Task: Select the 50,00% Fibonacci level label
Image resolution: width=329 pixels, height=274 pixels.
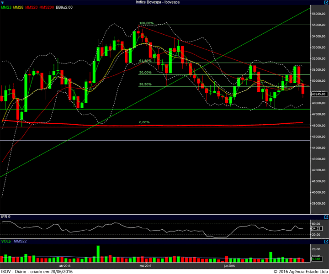Action: coord(145,73)
